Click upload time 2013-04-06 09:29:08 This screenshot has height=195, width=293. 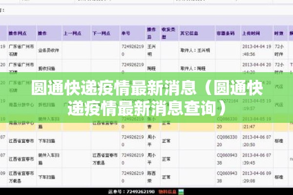coord(256,177)
